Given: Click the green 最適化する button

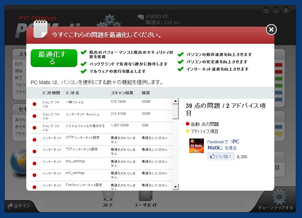Looking at the screenshot, I should tap(54, 58).
